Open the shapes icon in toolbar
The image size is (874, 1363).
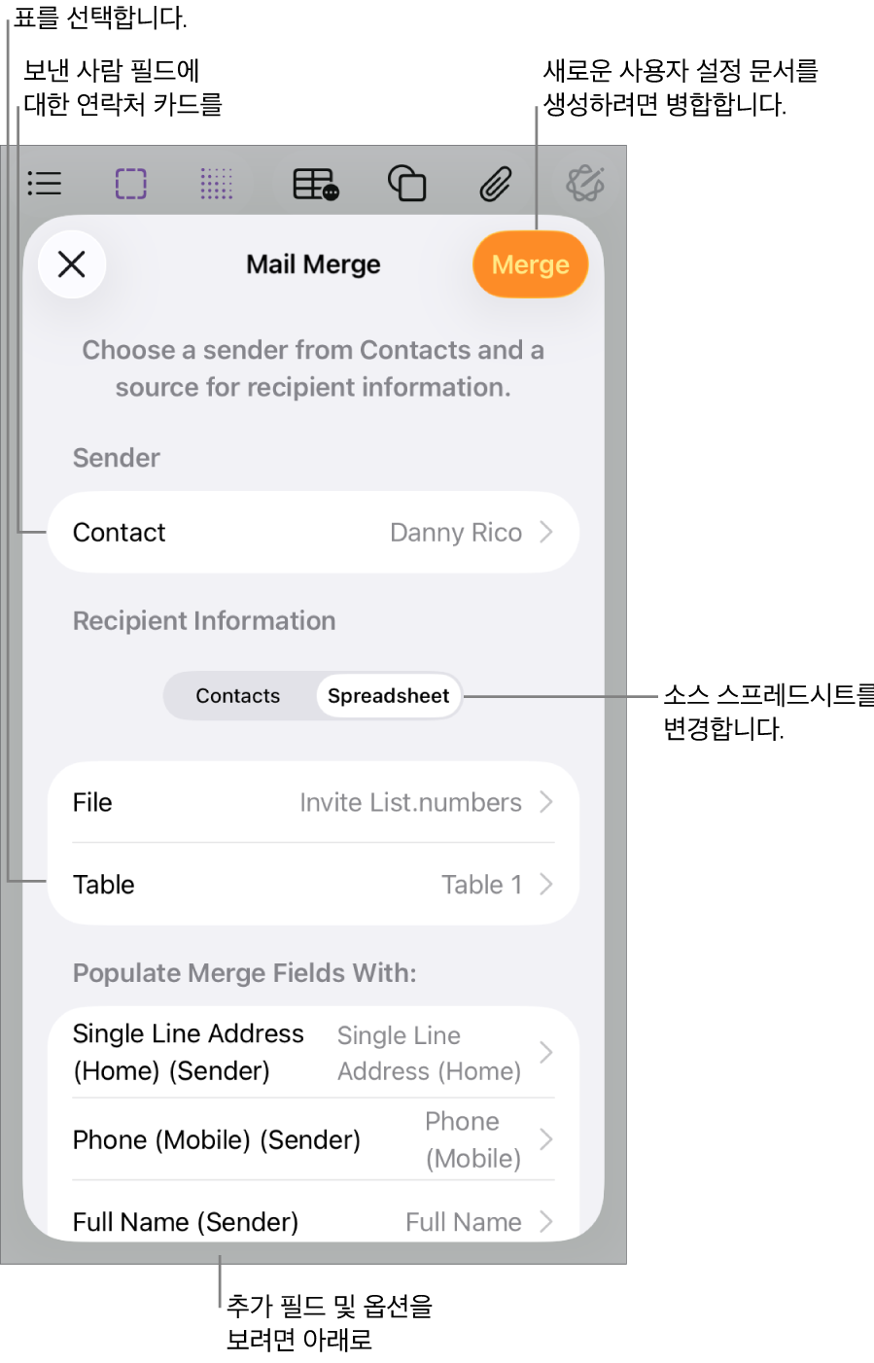(407, 183)
